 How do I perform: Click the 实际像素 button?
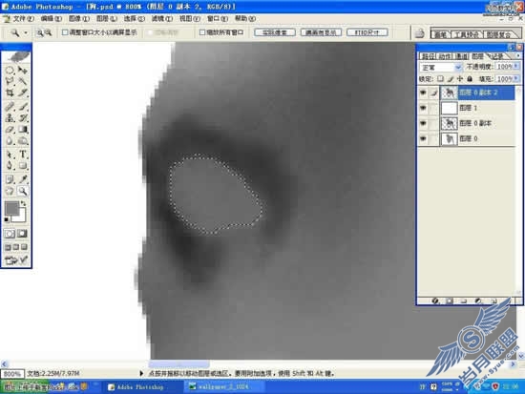(275, 32)
